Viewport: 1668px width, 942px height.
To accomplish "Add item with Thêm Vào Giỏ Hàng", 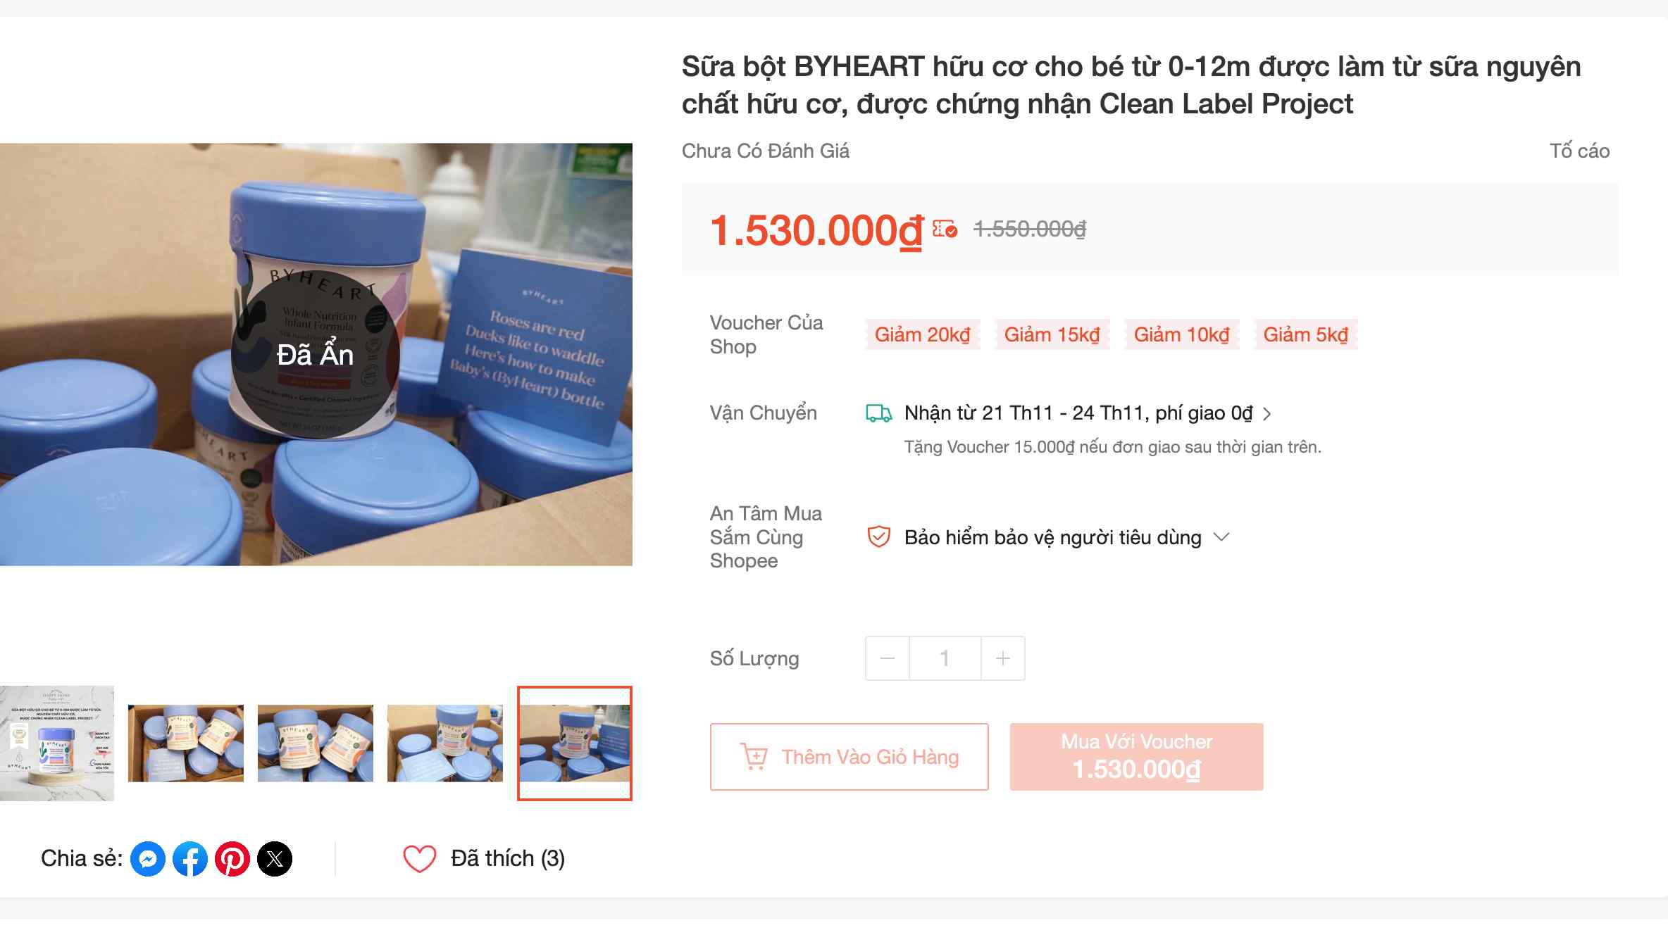I will click(849, 757).
